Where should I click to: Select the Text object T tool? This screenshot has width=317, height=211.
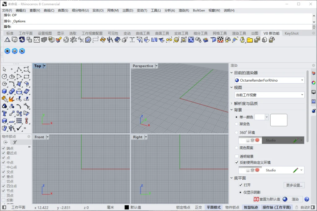pos(4,113)
